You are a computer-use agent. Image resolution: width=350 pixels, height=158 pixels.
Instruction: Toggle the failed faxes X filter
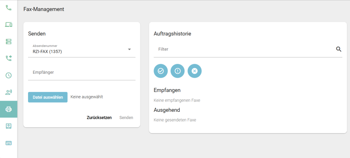point(195,71)
